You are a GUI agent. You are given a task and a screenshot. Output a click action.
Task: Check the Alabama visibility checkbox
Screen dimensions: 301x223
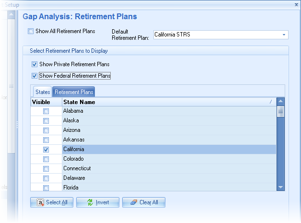46,111
